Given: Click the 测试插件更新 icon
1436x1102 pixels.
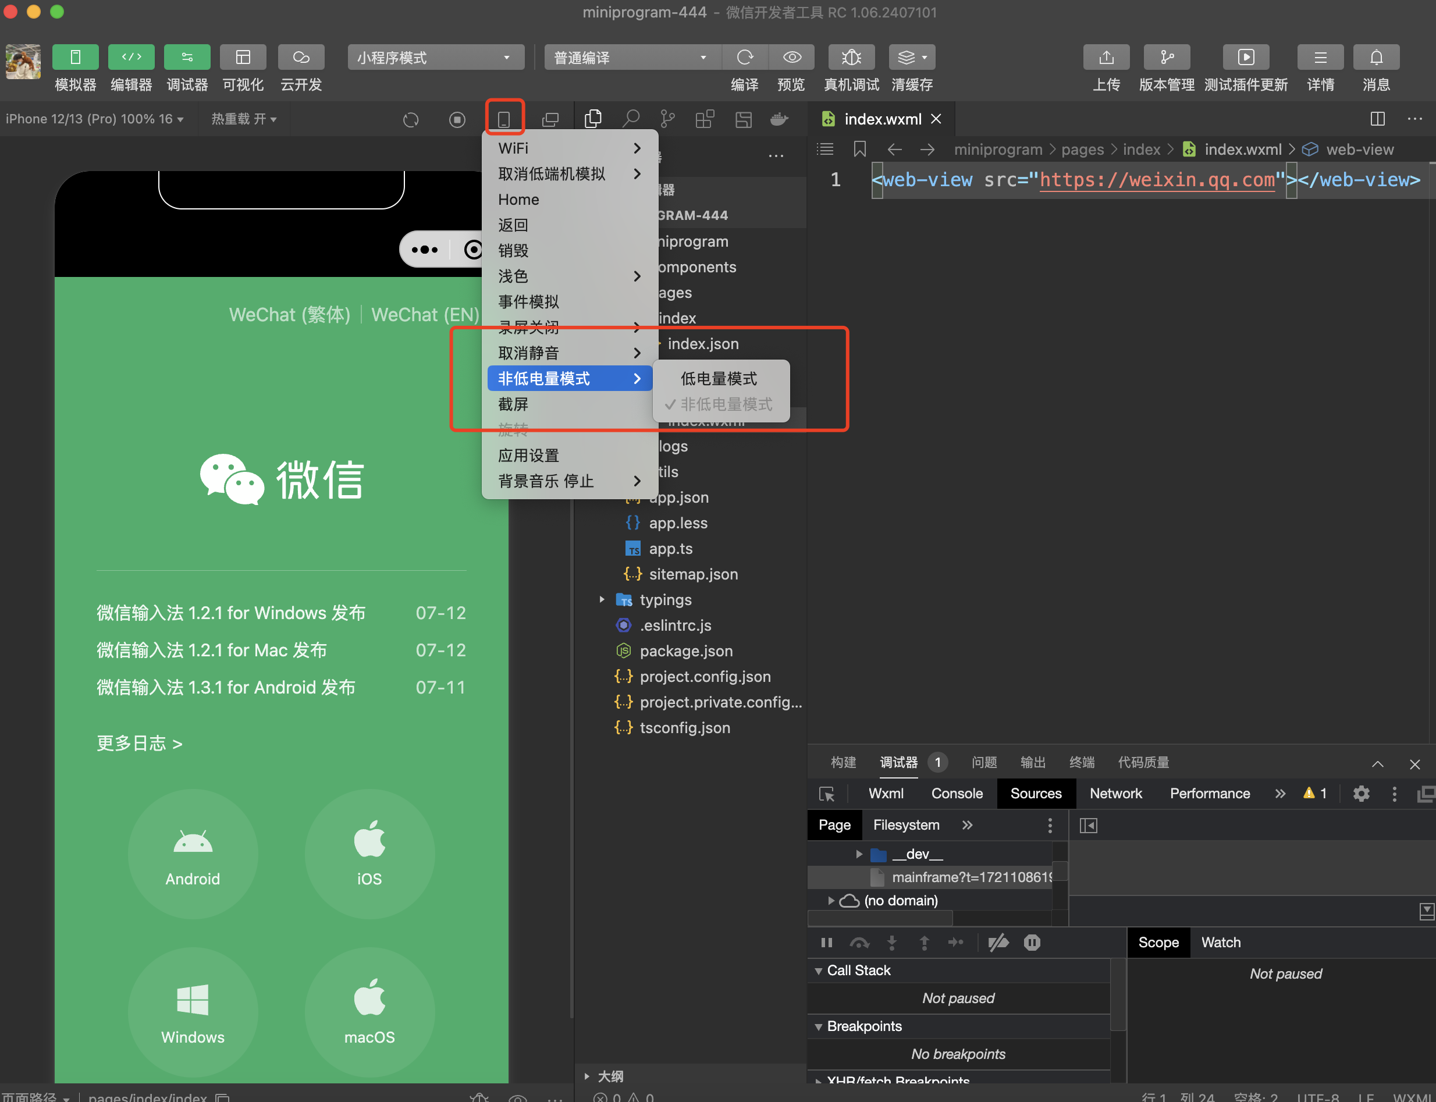Looking at the screenshot, I should click(1246, 57).
